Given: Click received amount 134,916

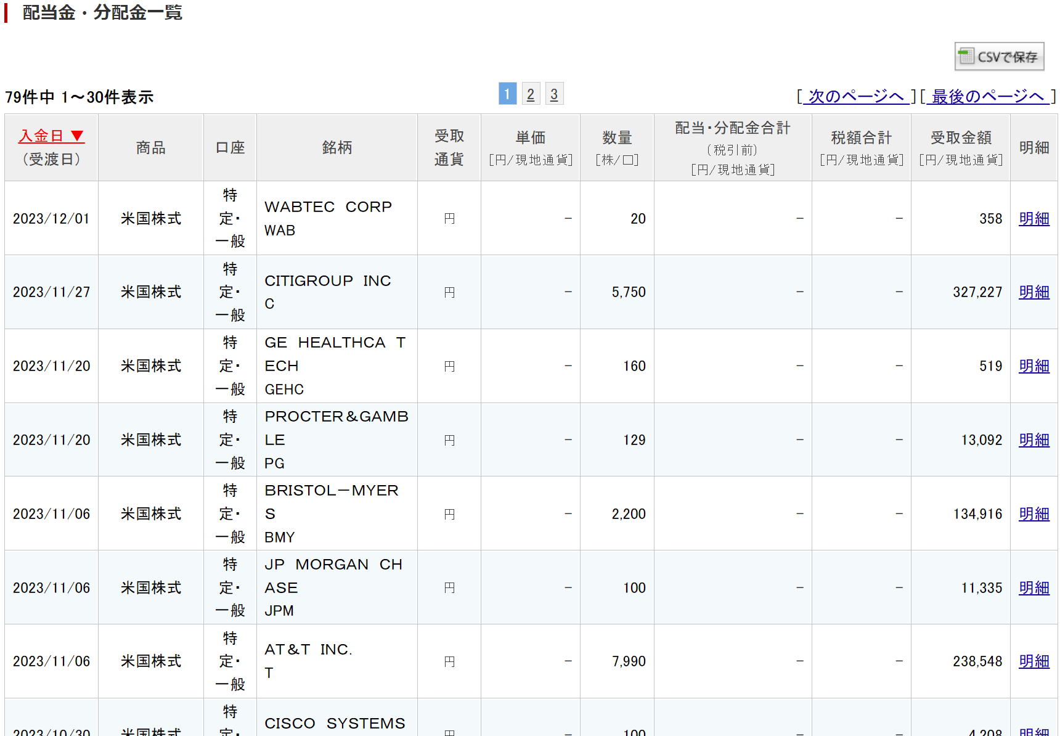Looking at the screenshot, I should 977,514.
